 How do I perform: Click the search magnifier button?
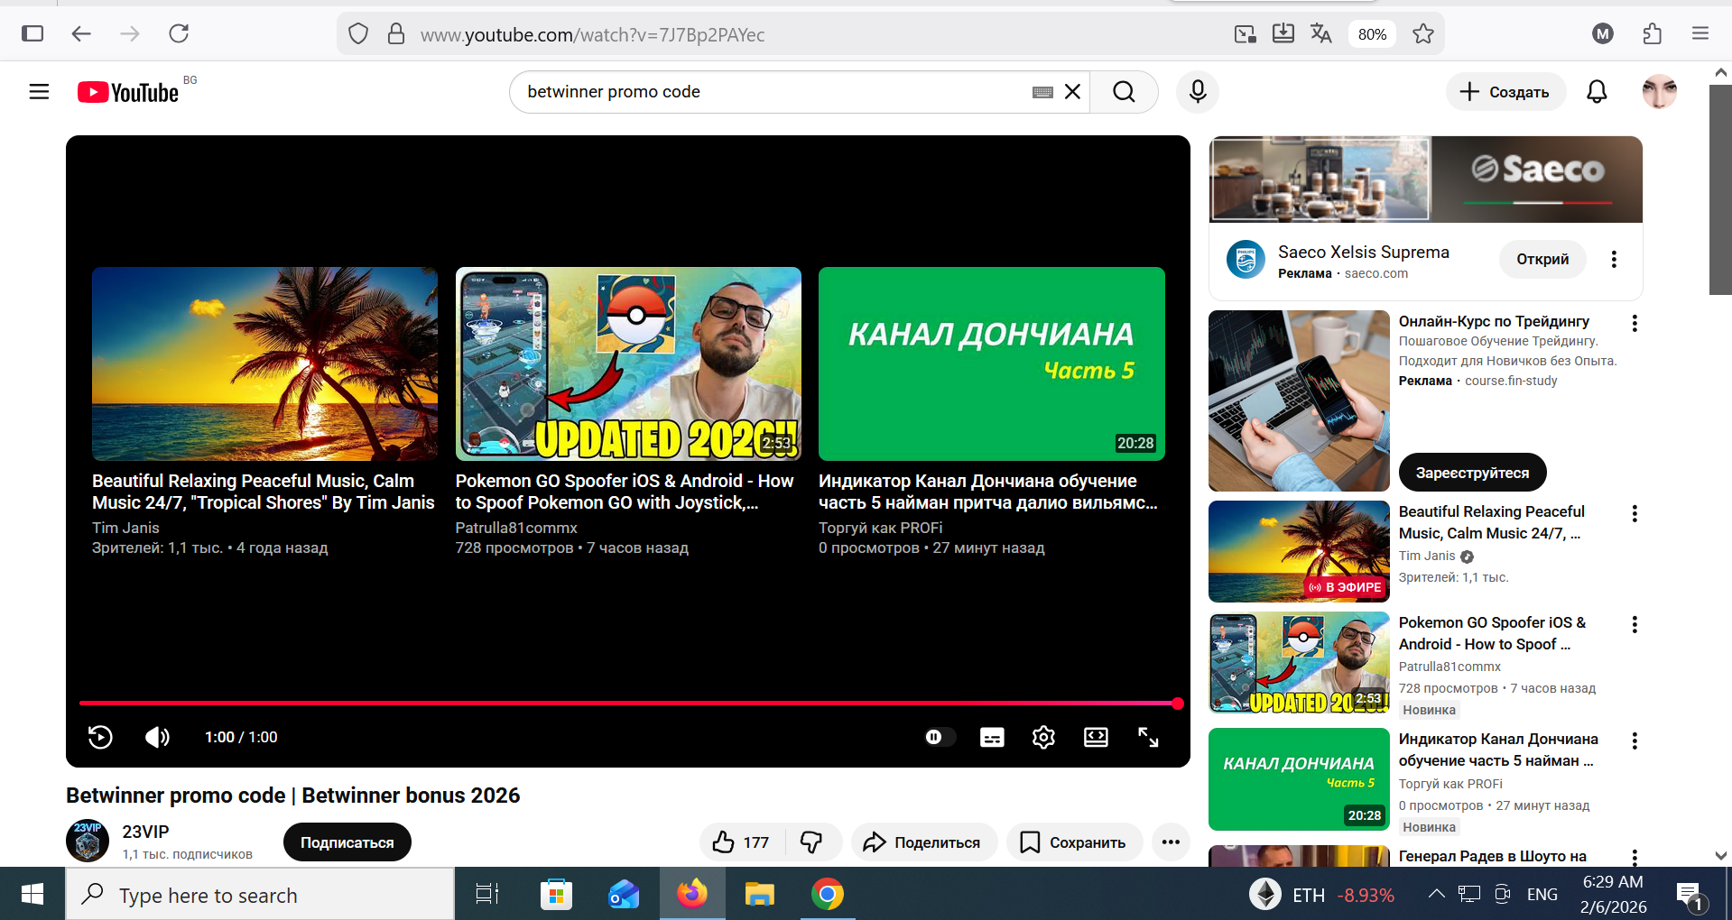(x=1124, y=92)
